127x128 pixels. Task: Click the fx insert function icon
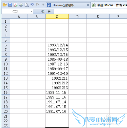[x=49, y=11]
